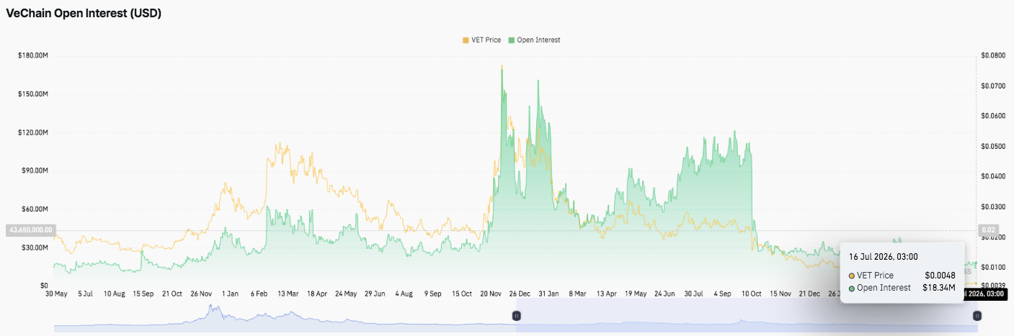Screen dimensions: 1014x336
Task: Click the 30 Jul date label
Action: pos(693,294)
